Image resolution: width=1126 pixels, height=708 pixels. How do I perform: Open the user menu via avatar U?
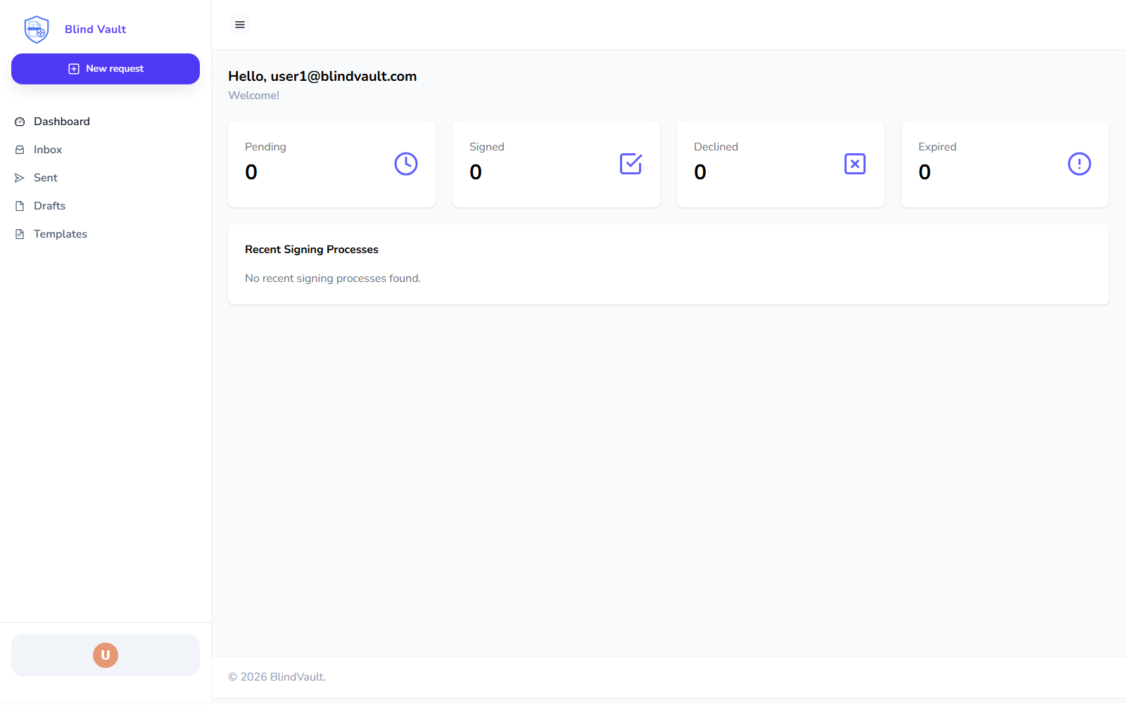point(106,655)
